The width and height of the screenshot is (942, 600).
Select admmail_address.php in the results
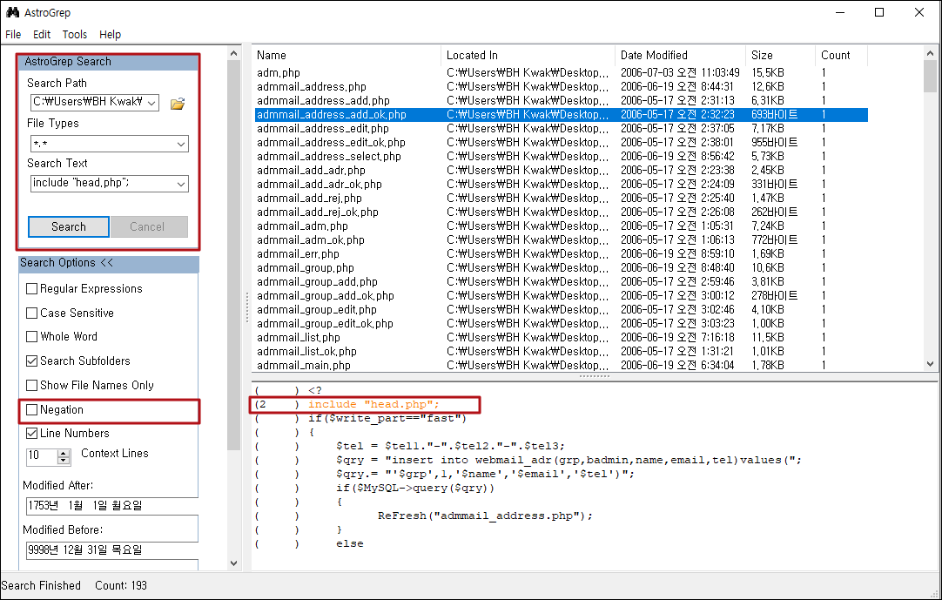562,86
